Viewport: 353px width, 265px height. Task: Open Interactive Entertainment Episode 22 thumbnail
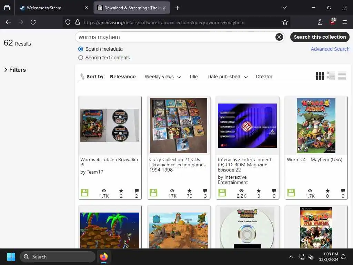247,126
